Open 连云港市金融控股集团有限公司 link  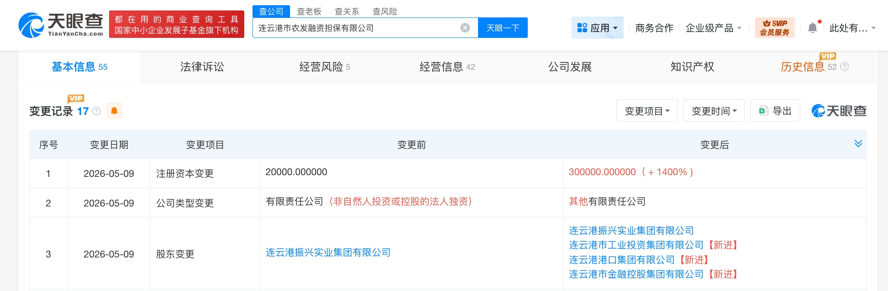click(636, 274)
